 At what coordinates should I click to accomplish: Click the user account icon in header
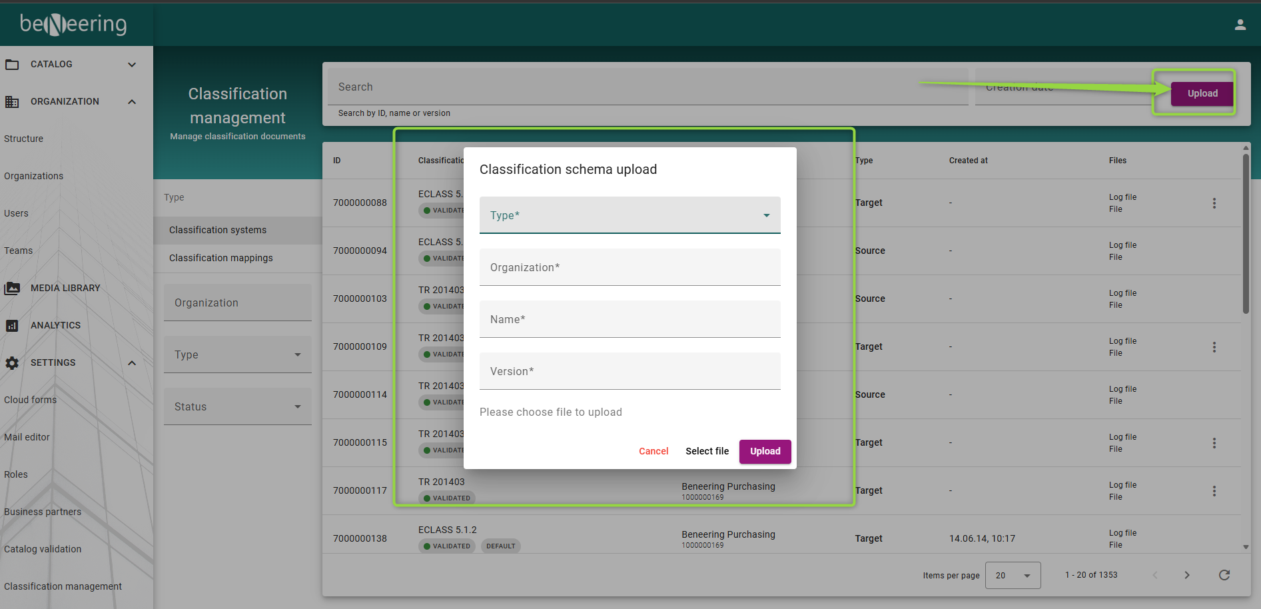click(x=1240, y=25)
